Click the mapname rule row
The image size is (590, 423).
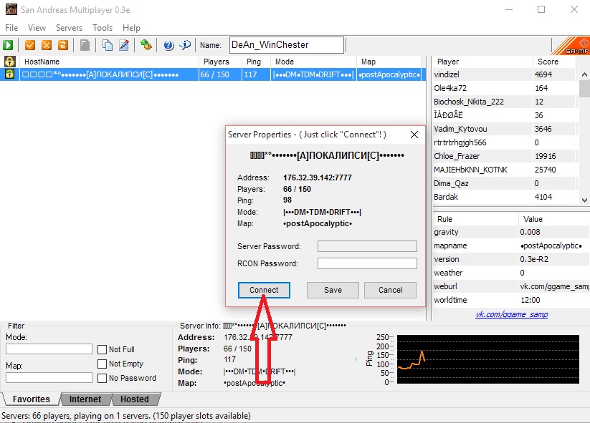pyautogui.click(x=511, y=245)
